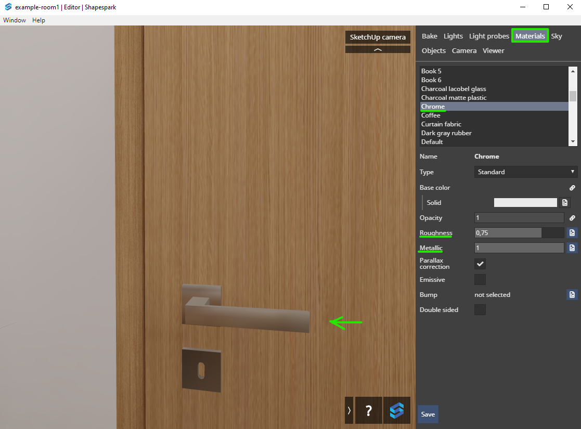Image resolution: width=581 pixels, height=429 pixels.
Task: Click the Roughness slider bar
Action: click(x=519, y=233)
